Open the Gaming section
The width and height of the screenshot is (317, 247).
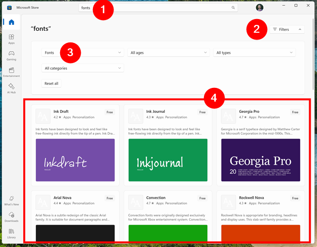11,56
